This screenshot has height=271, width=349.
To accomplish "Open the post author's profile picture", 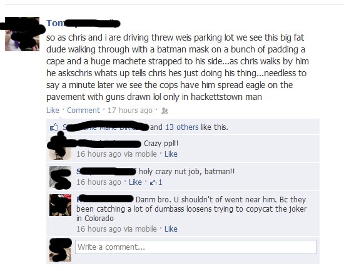I will 22,34.
